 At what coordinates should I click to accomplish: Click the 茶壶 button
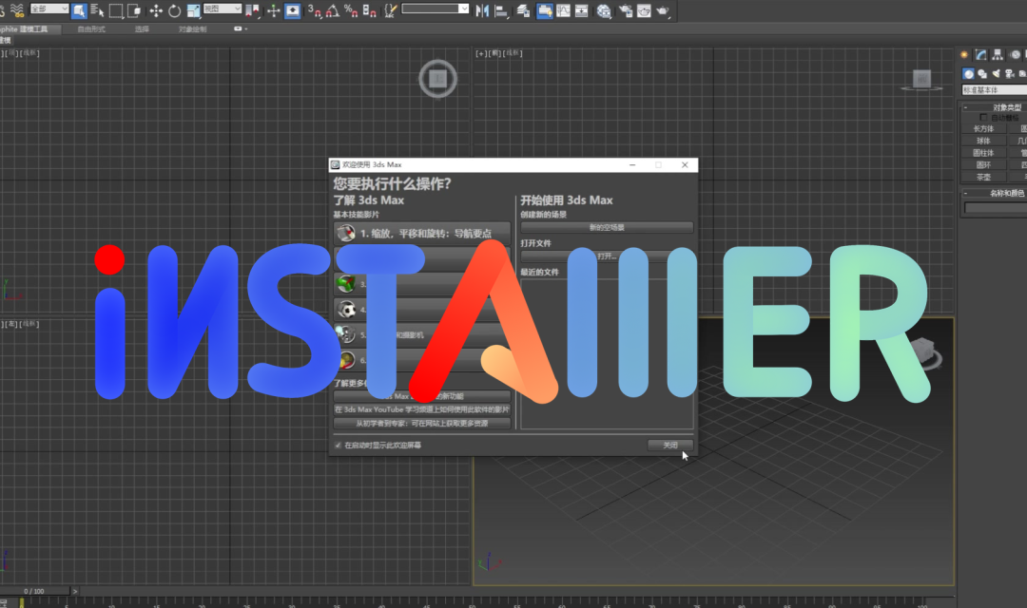click(x=984, y=177)
